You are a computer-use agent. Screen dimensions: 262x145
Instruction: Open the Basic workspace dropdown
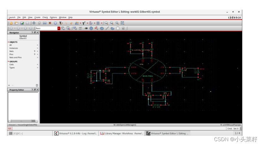pyautogui.click(x=59, y=28)
